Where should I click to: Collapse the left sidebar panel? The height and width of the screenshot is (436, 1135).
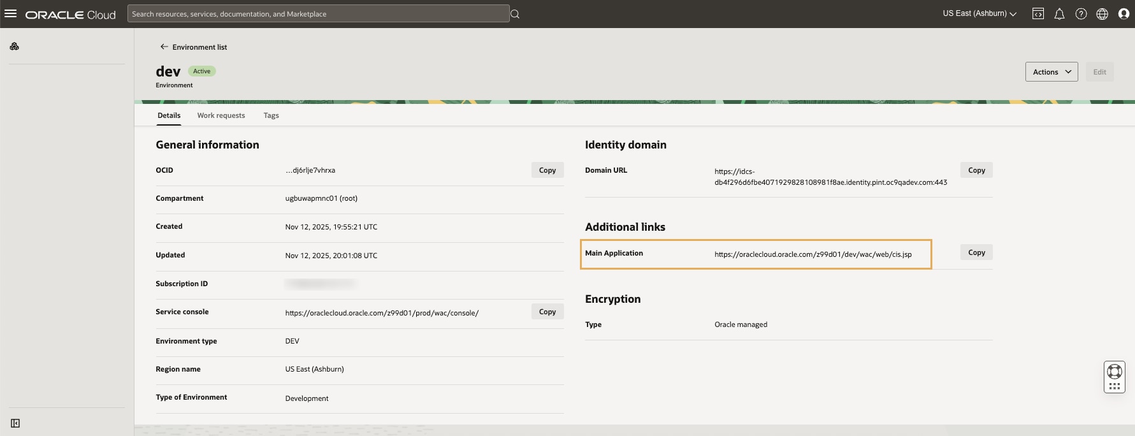click(x=15, y=423)
